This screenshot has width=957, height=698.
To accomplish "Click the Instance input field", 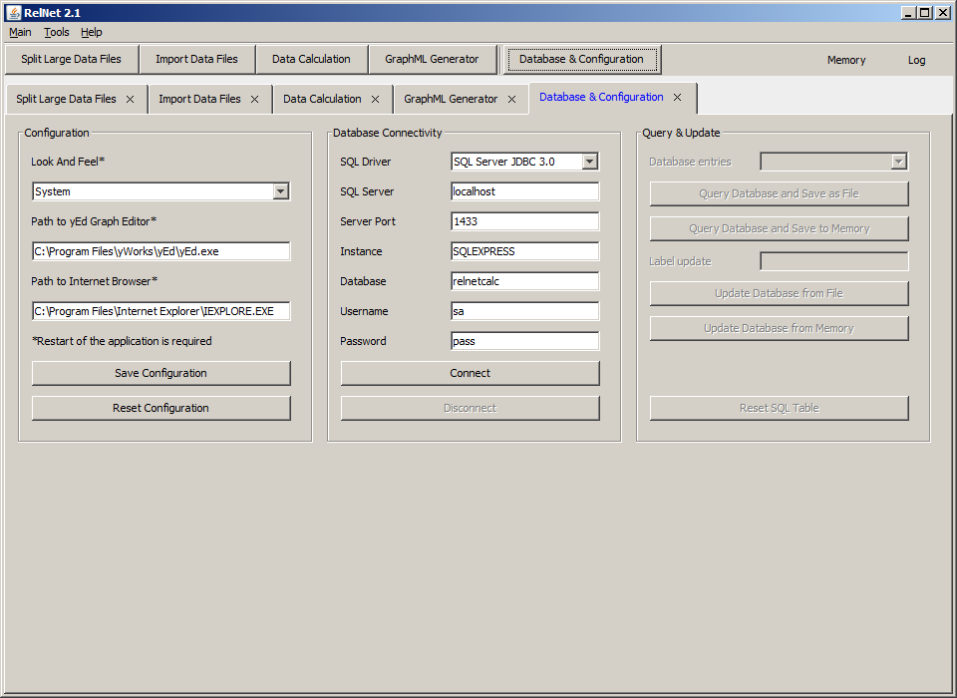I will pyautogui.click(x=525, y=251).
